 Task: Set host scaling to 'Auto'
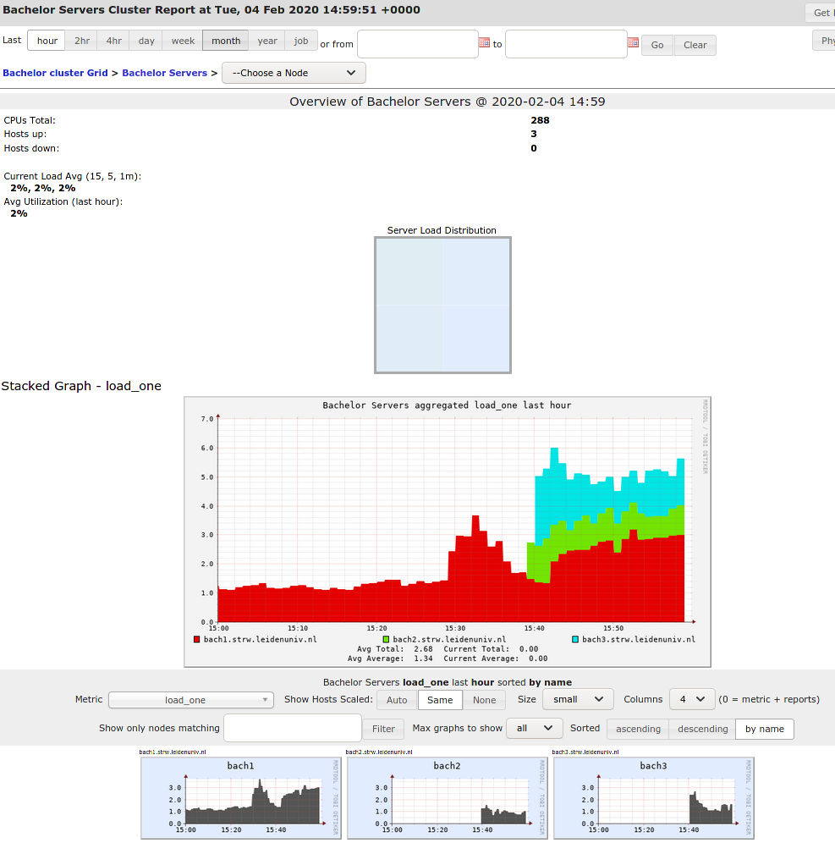click(397, 700)
